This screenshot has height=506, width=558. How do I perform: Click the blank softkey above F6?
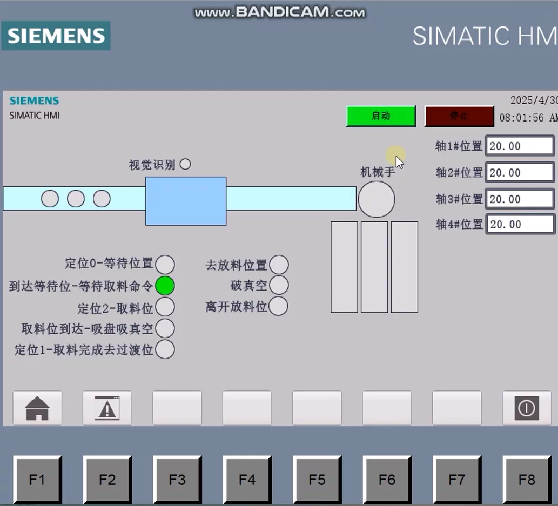(387, 408)
